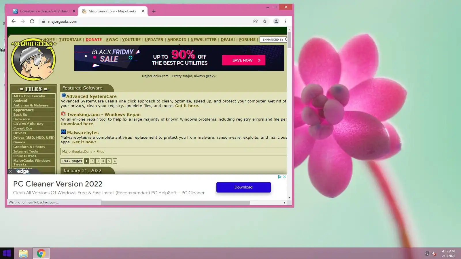Viewport: 461px width, 259px height.
Task: Open the Chrome profile icon
Action: pos(276,21)
